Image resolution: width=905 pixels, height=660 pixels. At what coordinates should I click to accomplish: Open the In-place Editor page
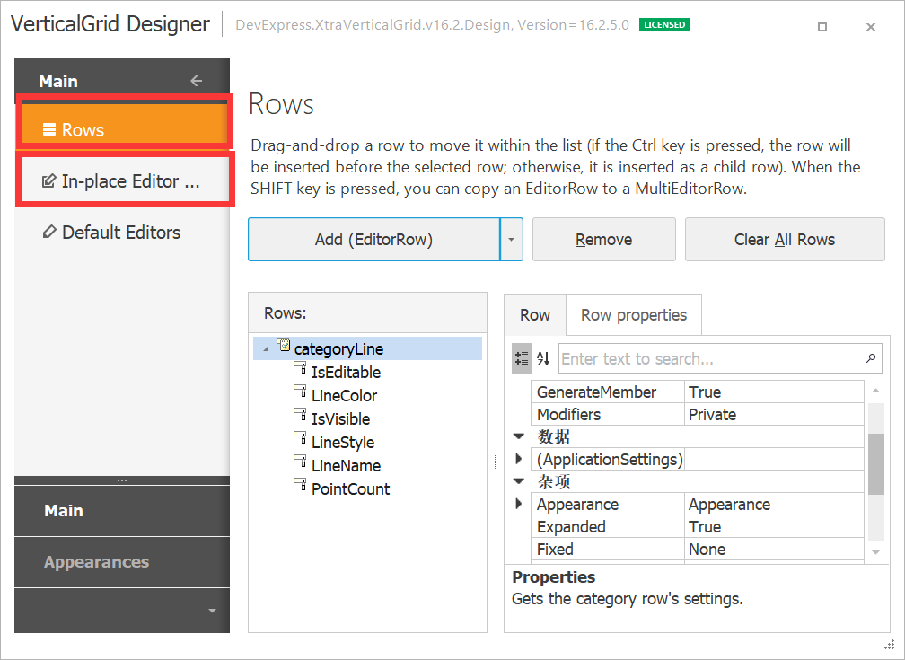(124, 180)
